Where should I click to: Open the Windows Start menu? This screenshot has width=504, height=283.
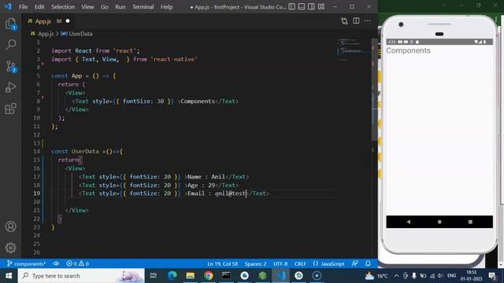click(x=9, y=276)
